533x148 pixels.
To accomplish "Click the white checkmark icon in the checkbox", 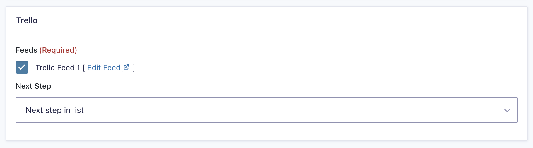I will click(22, 67).
